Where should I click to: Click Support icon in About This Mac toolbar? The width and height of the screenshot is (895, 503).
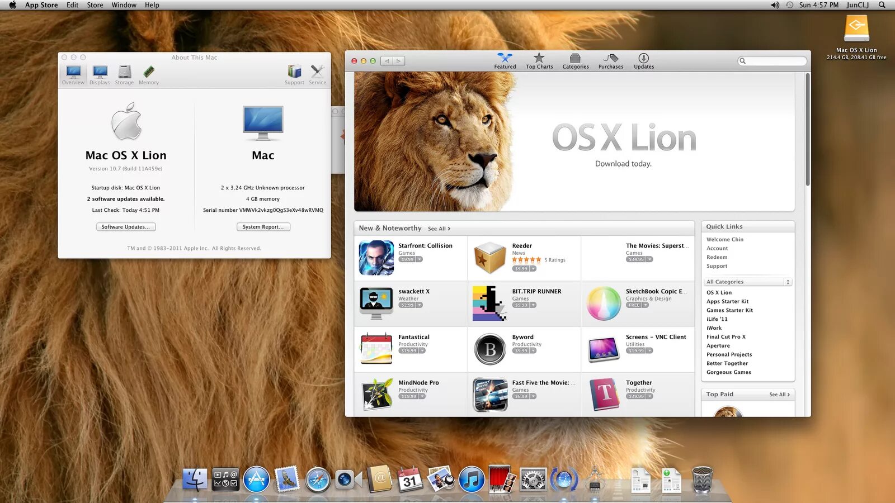[x=294, y=75]
